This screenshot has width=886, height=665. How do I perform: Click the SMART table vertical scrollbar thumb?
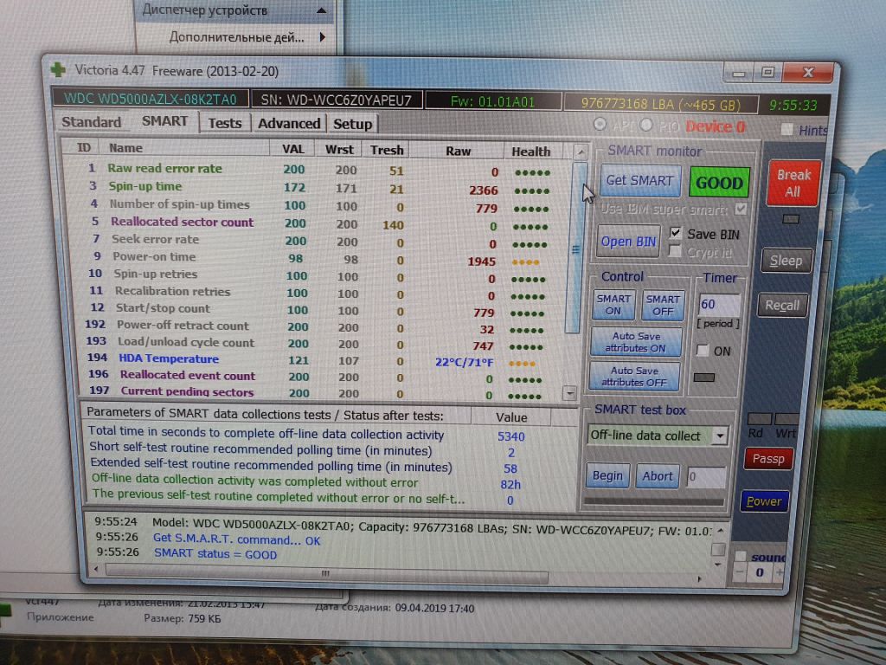(x=575, y=247)
